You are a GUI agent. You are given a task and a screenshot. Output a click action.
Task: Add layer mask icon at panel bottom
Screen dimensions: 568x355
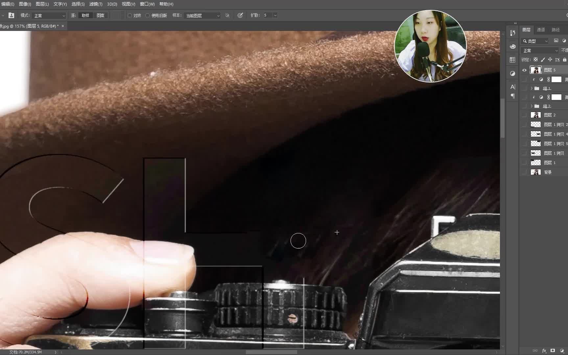coord(553,351)
